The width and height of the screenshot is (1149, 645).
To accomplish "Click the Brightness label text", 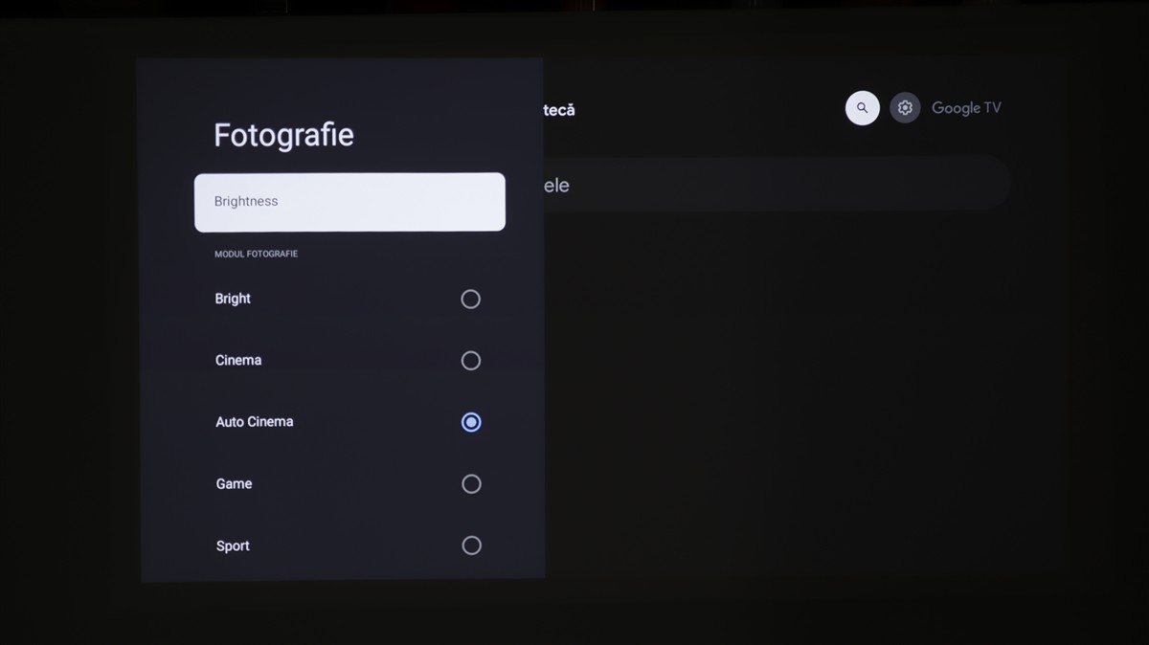I will [x=246, y=202].
